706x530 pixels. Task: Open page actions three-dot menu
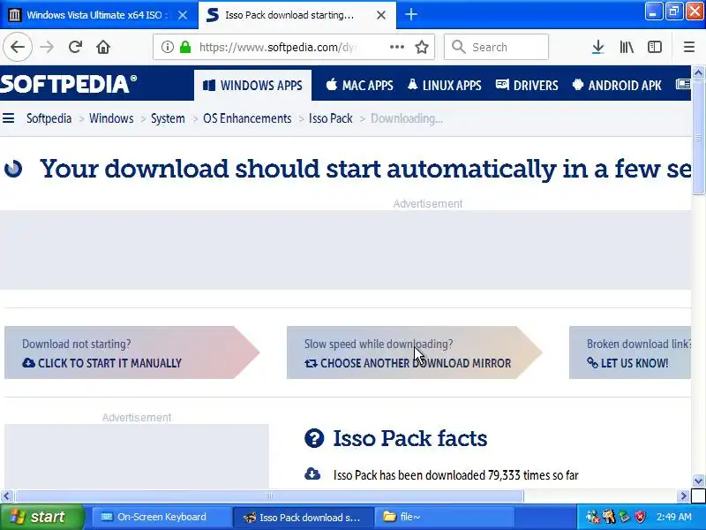[396, 47]
